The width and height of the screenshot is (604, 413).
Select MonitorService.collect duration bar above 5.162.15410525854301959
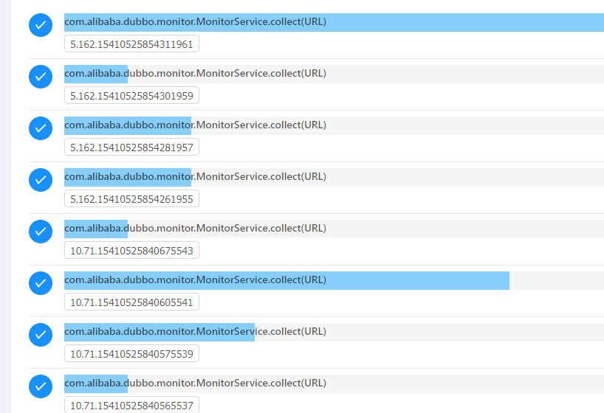[x=334, y=74]
